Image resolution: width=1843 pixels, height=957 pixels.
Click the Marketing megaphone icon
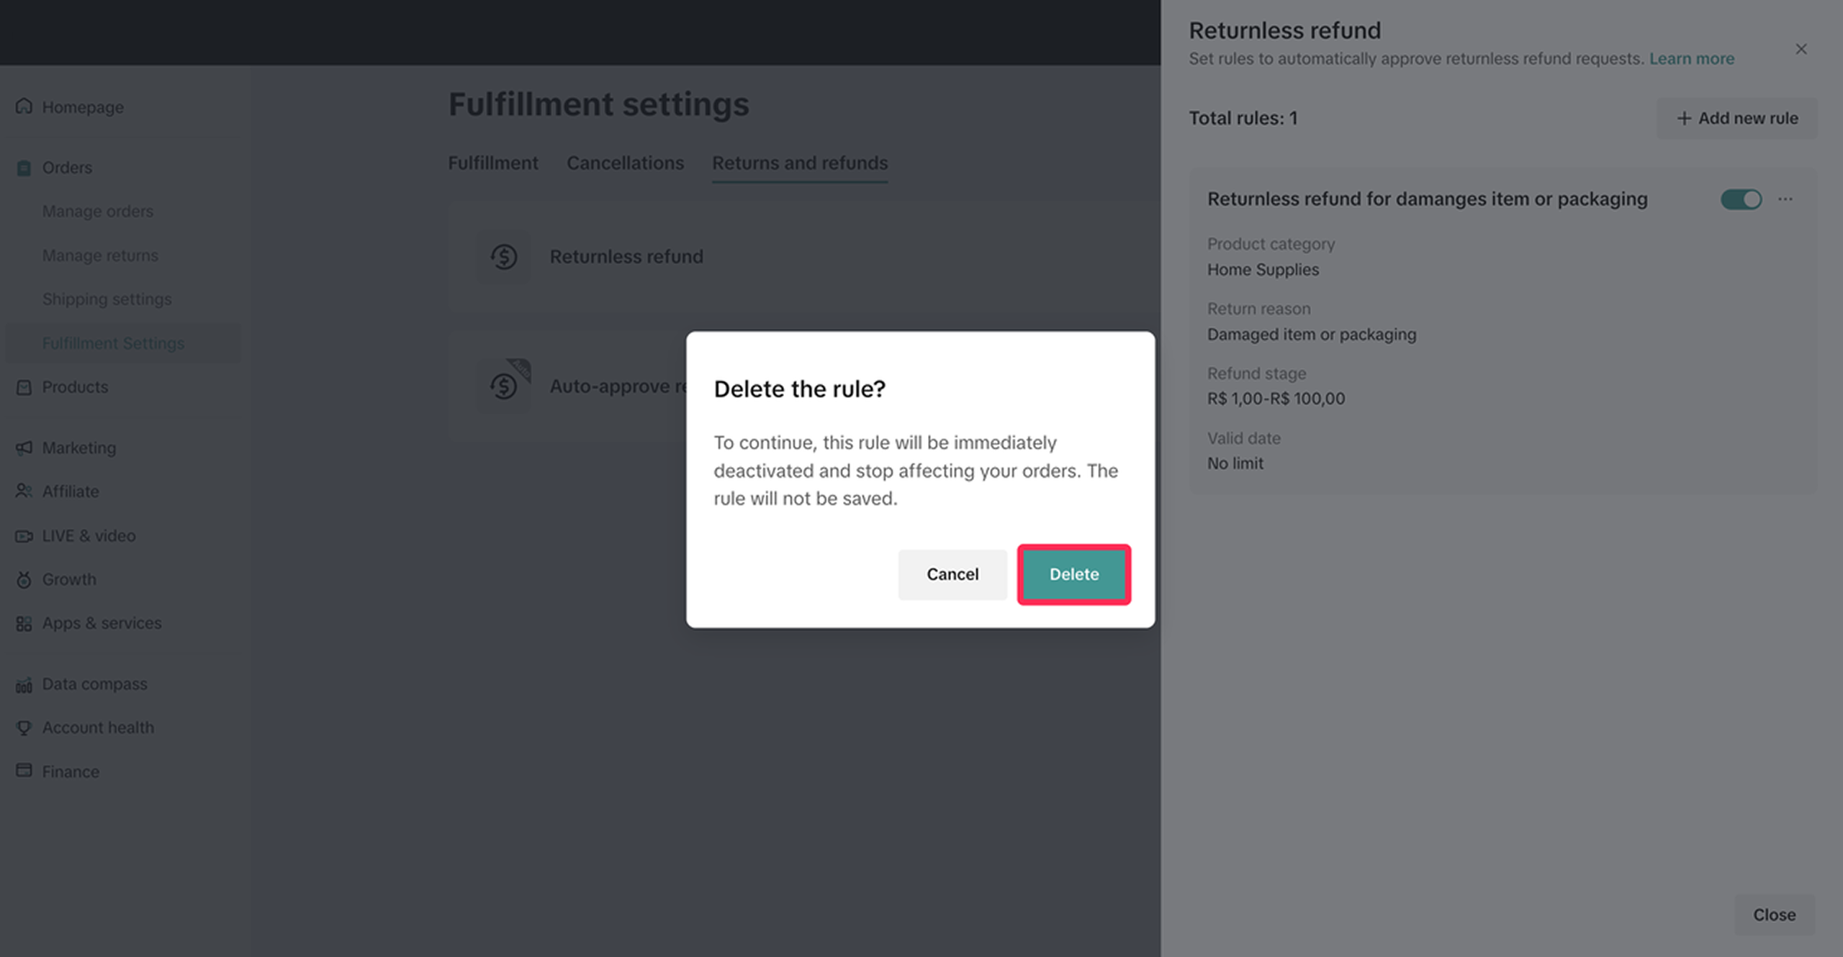click(24, 448)
